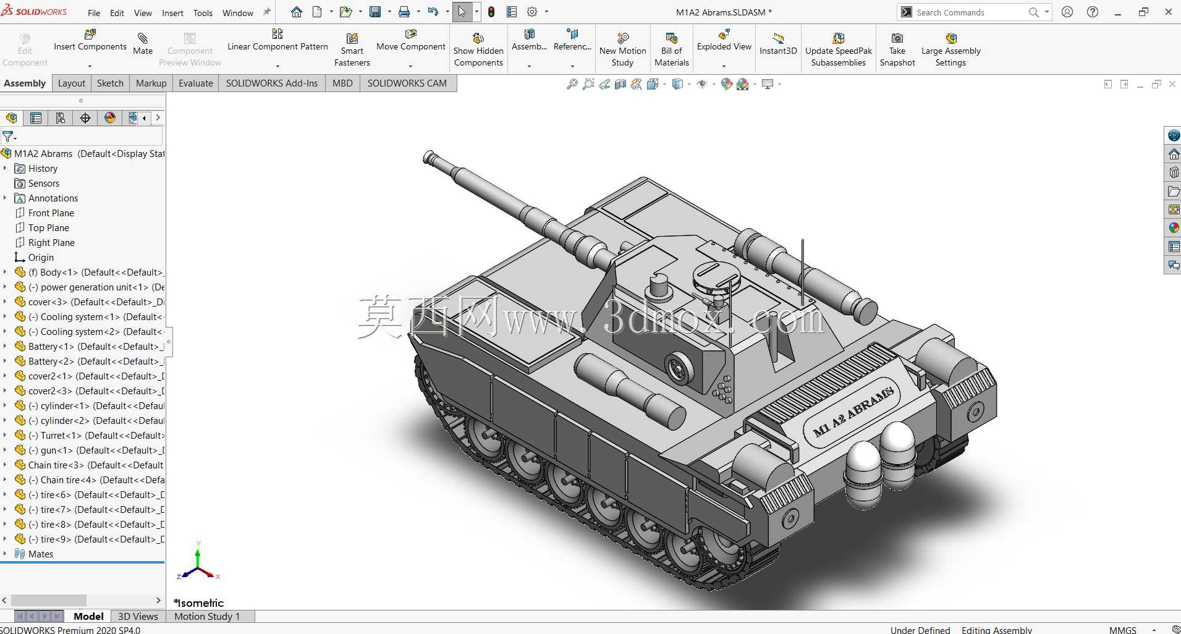Save the assembly with the floppy icon
This screenshot has width=1181, height=634.
[x=375, y=12]
